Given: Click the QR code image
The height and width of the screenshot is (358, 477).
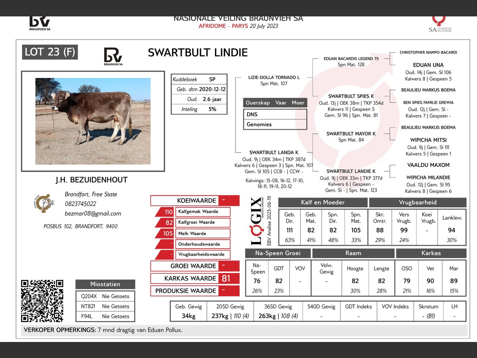Looking at the screenshot, I should pyautogui.click(x=42, y=301).
